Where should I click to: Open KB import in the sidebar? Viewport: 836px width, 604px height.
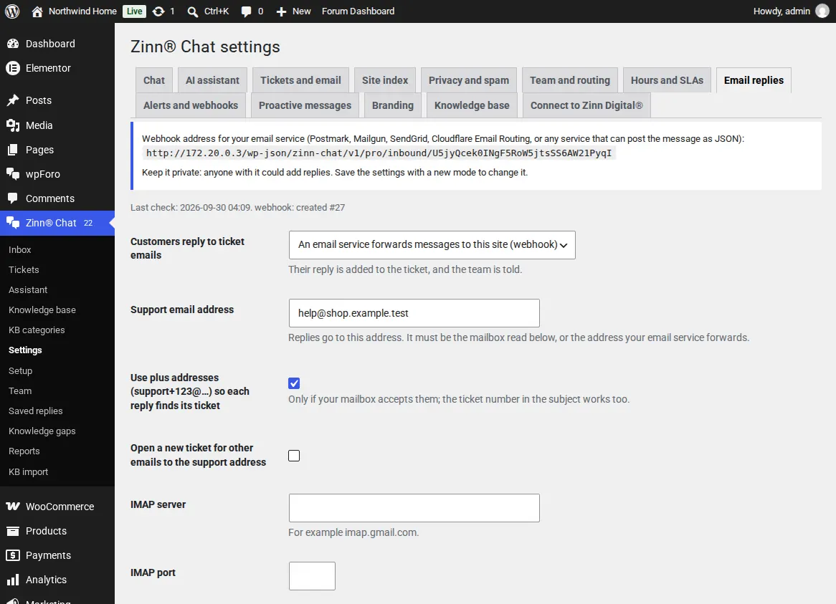tap(28, 472)
